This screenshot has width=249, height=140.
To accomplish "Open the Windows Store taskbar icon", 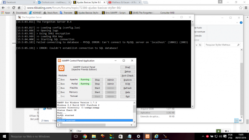I will click(121, 136).
